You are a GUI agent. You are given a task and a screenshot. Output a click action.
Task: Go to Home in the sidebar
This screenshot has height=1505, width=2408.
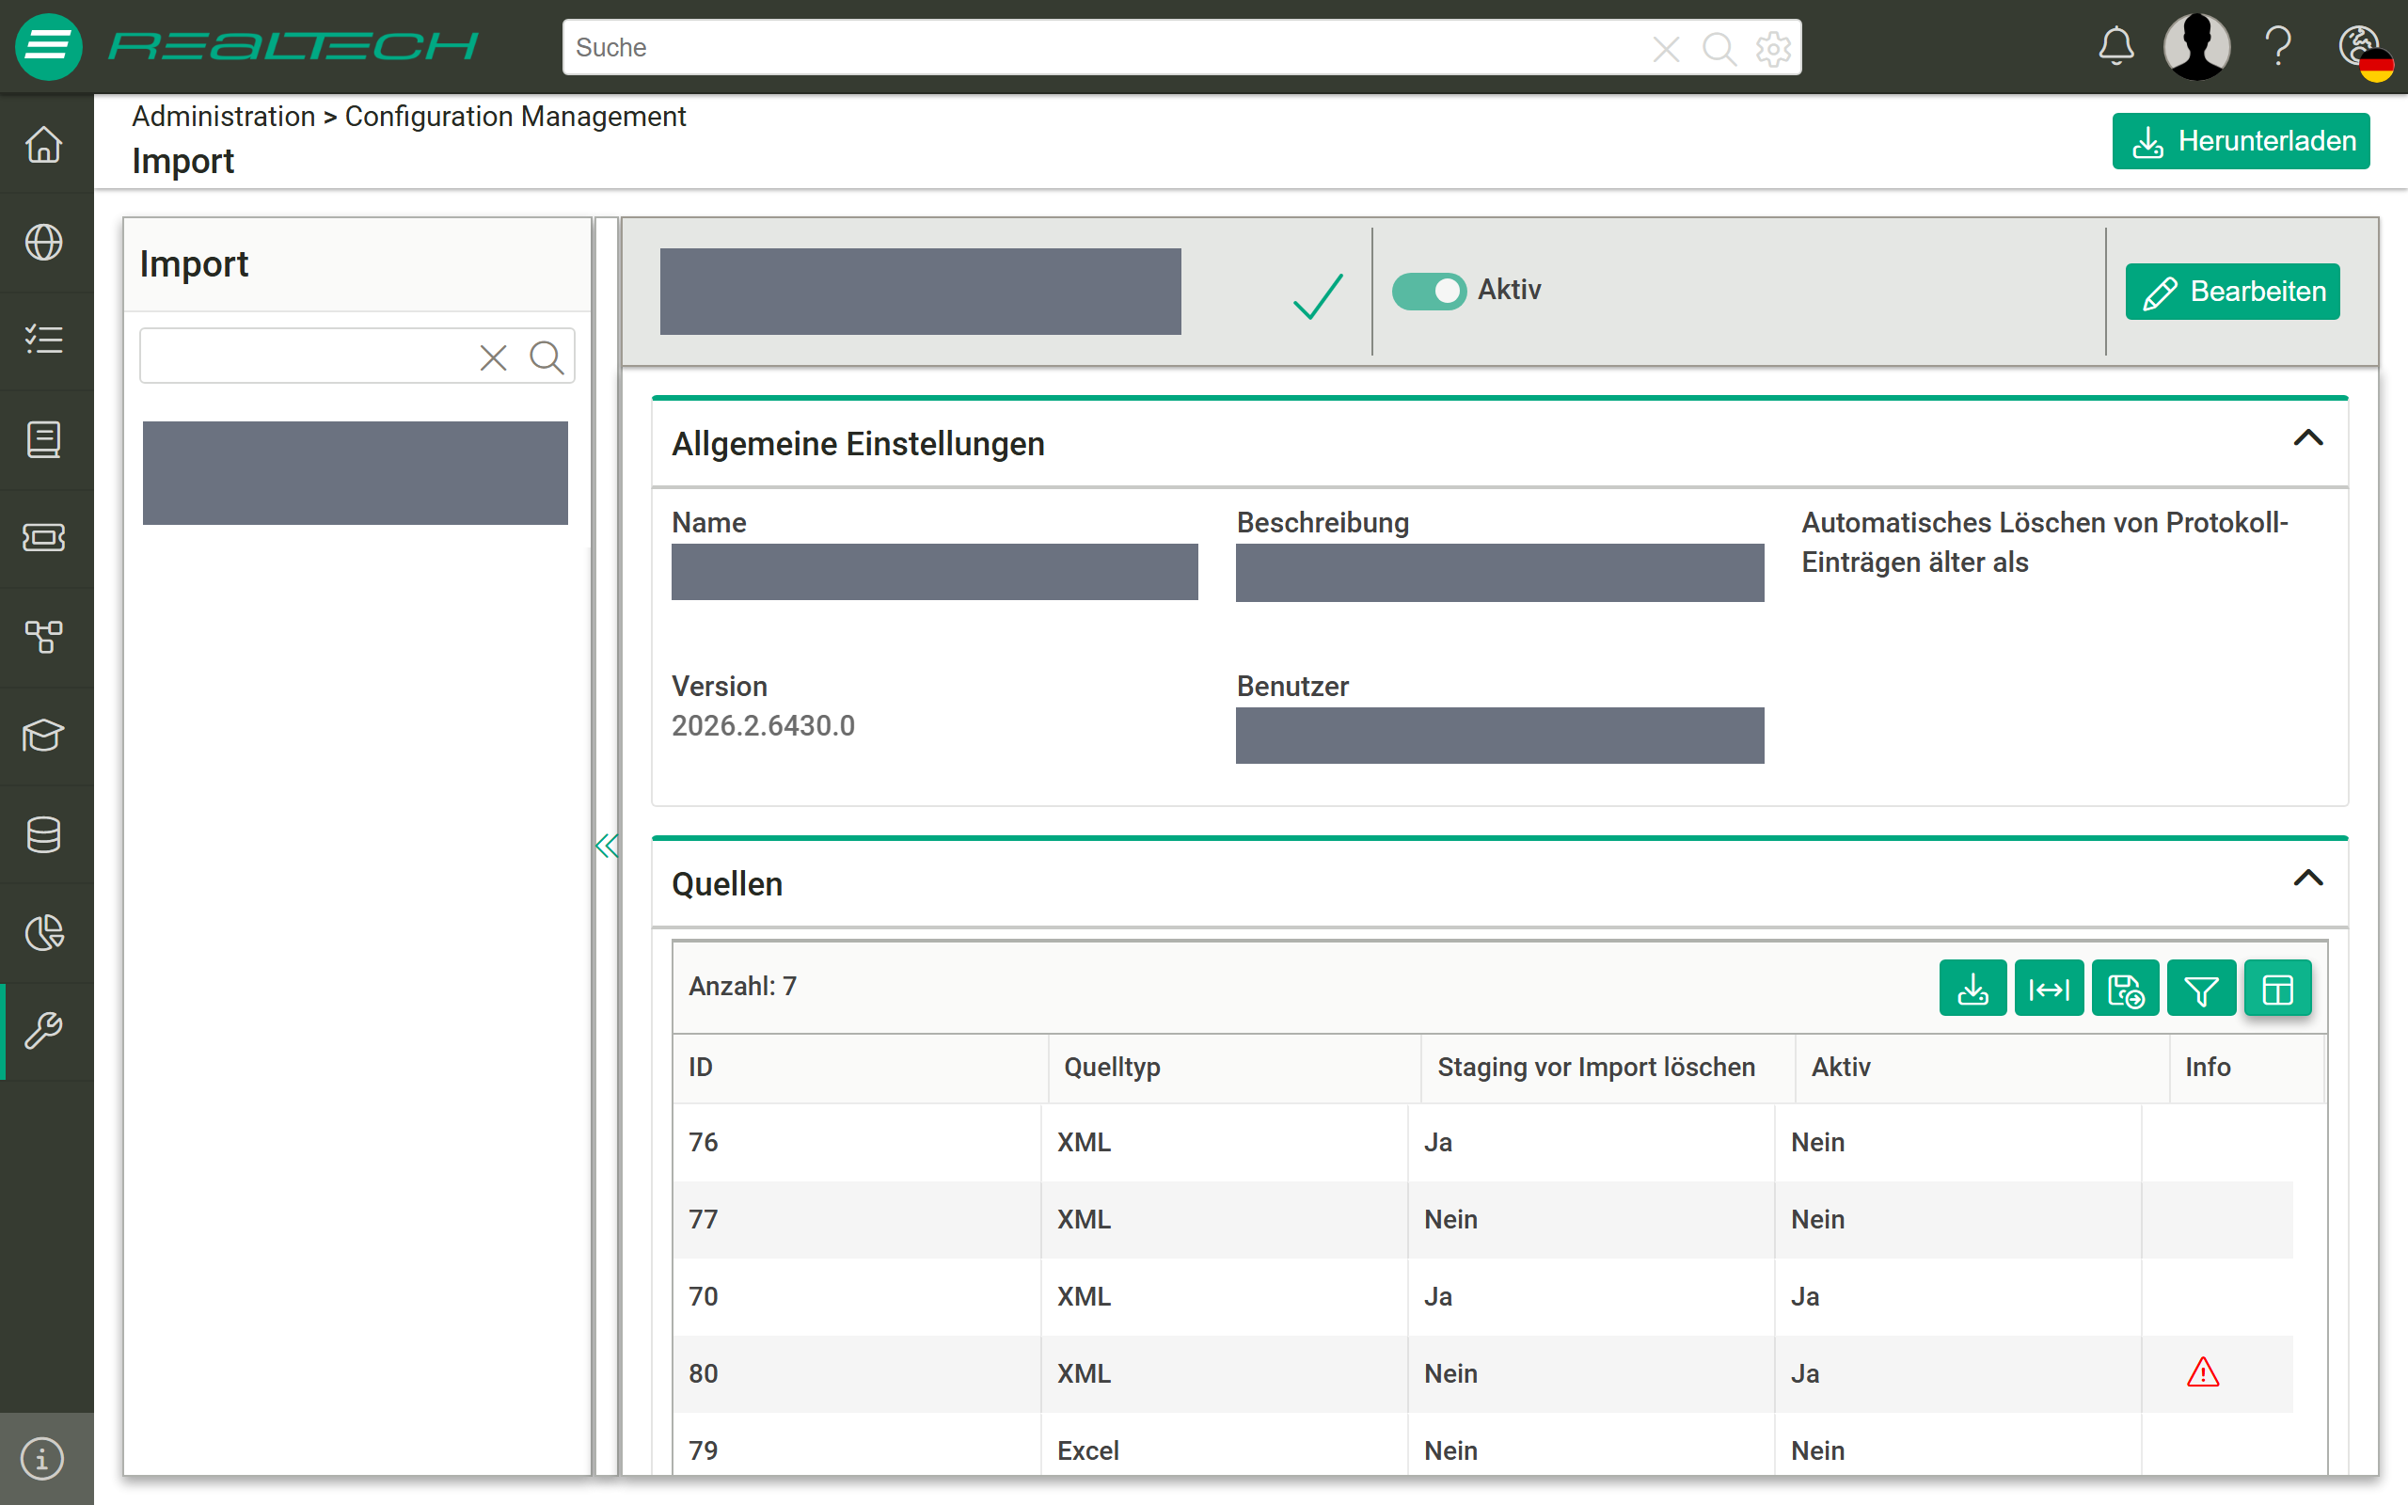coord(44,144)
